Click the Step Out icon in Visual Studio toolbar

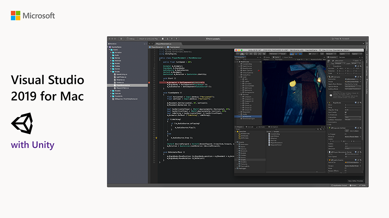pyautogui.click(x=176, y=39)
